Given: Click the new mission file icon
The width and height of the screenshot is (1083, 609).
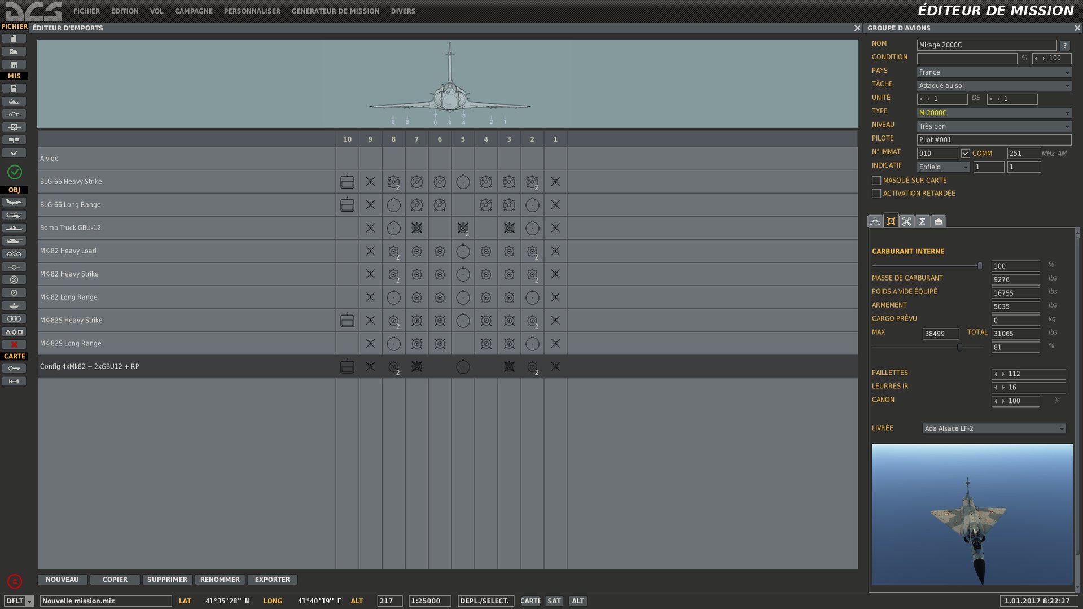Looking at the screenshot, I should 14,38.
